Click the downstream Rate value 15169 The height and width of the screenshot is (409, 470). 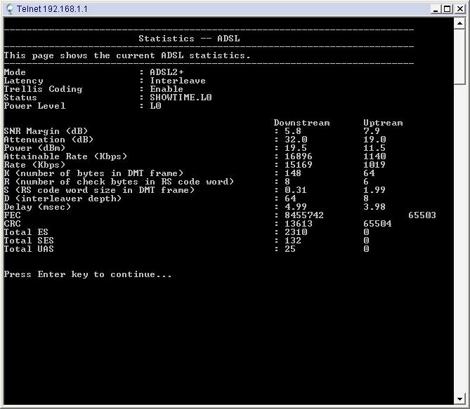coord(299,165)
